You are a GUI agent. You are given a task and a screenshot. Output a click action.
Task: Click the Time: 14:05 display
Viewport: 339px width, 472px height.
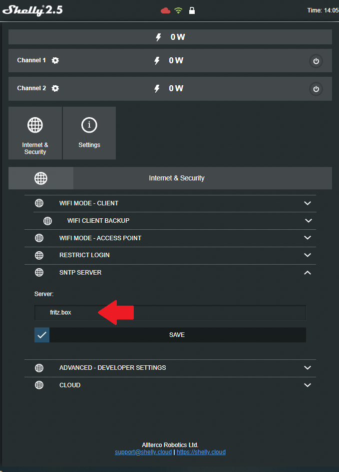pos(323,10)
